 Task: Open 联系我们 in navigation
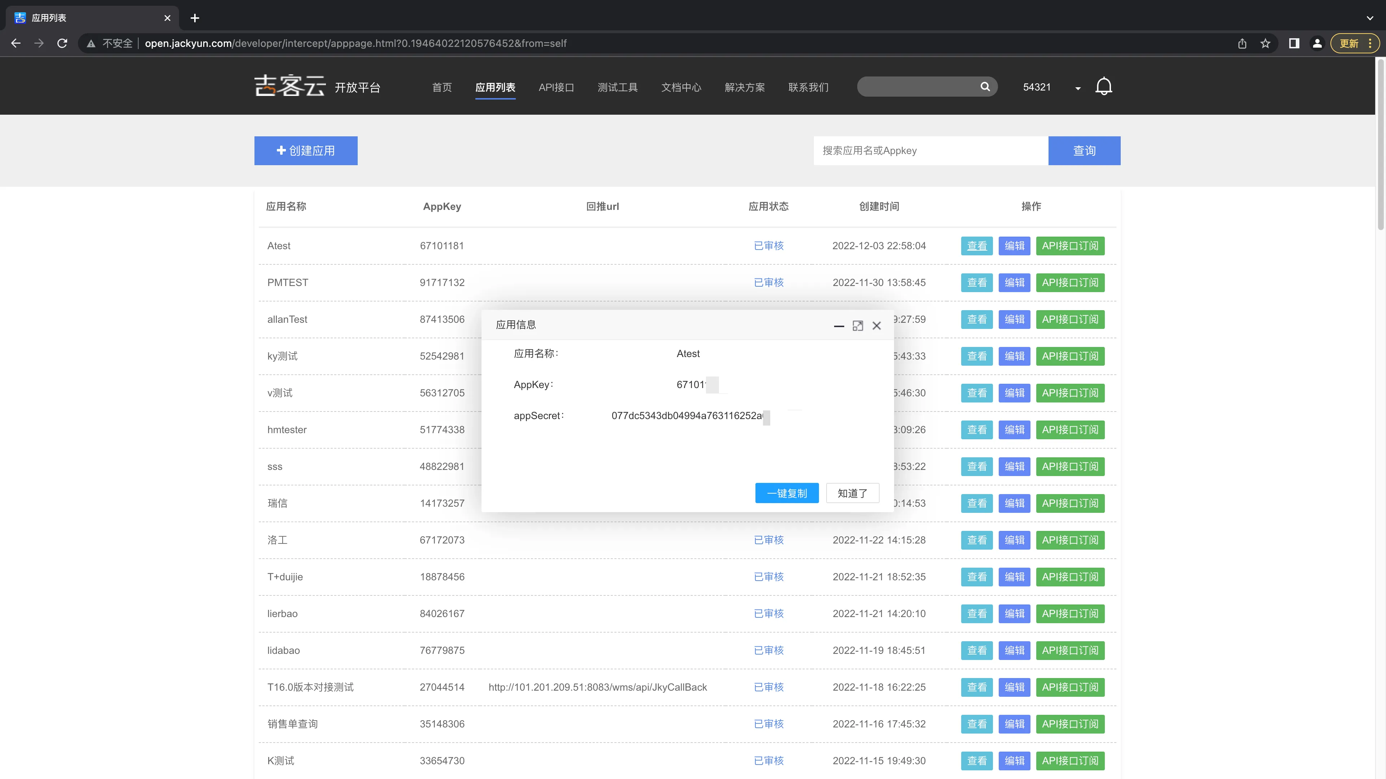pos(808,87)
